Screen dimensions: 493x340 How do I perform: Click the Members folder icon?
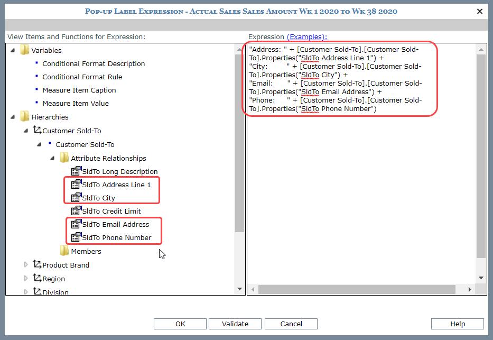coord(64,251)
